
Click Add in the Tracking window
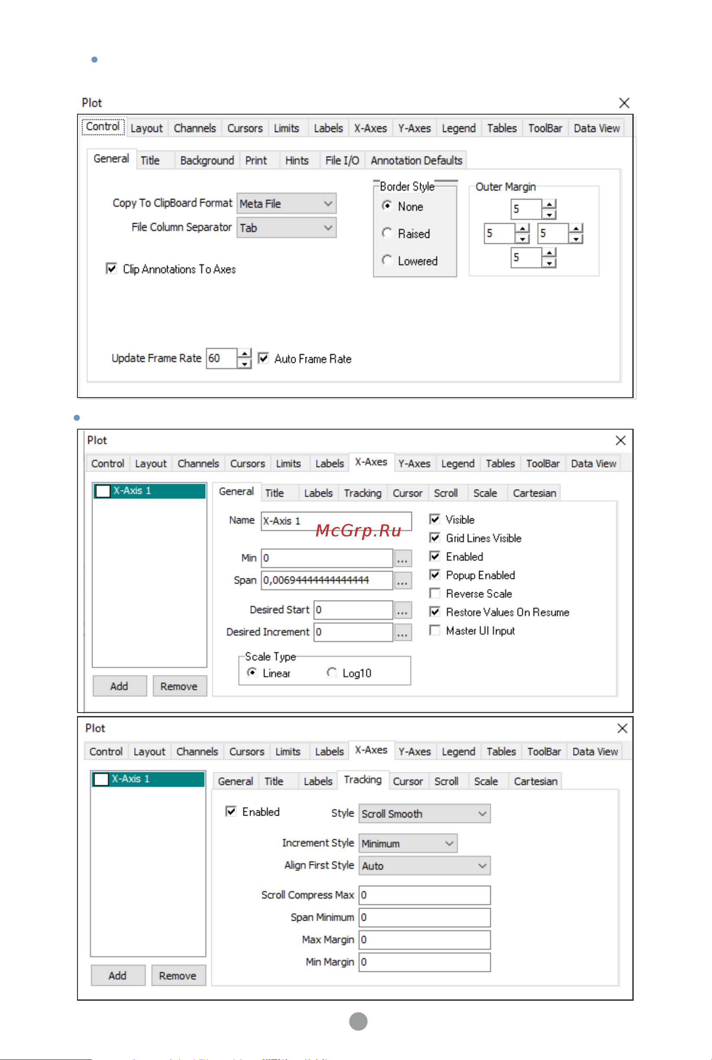pos(118,975)
